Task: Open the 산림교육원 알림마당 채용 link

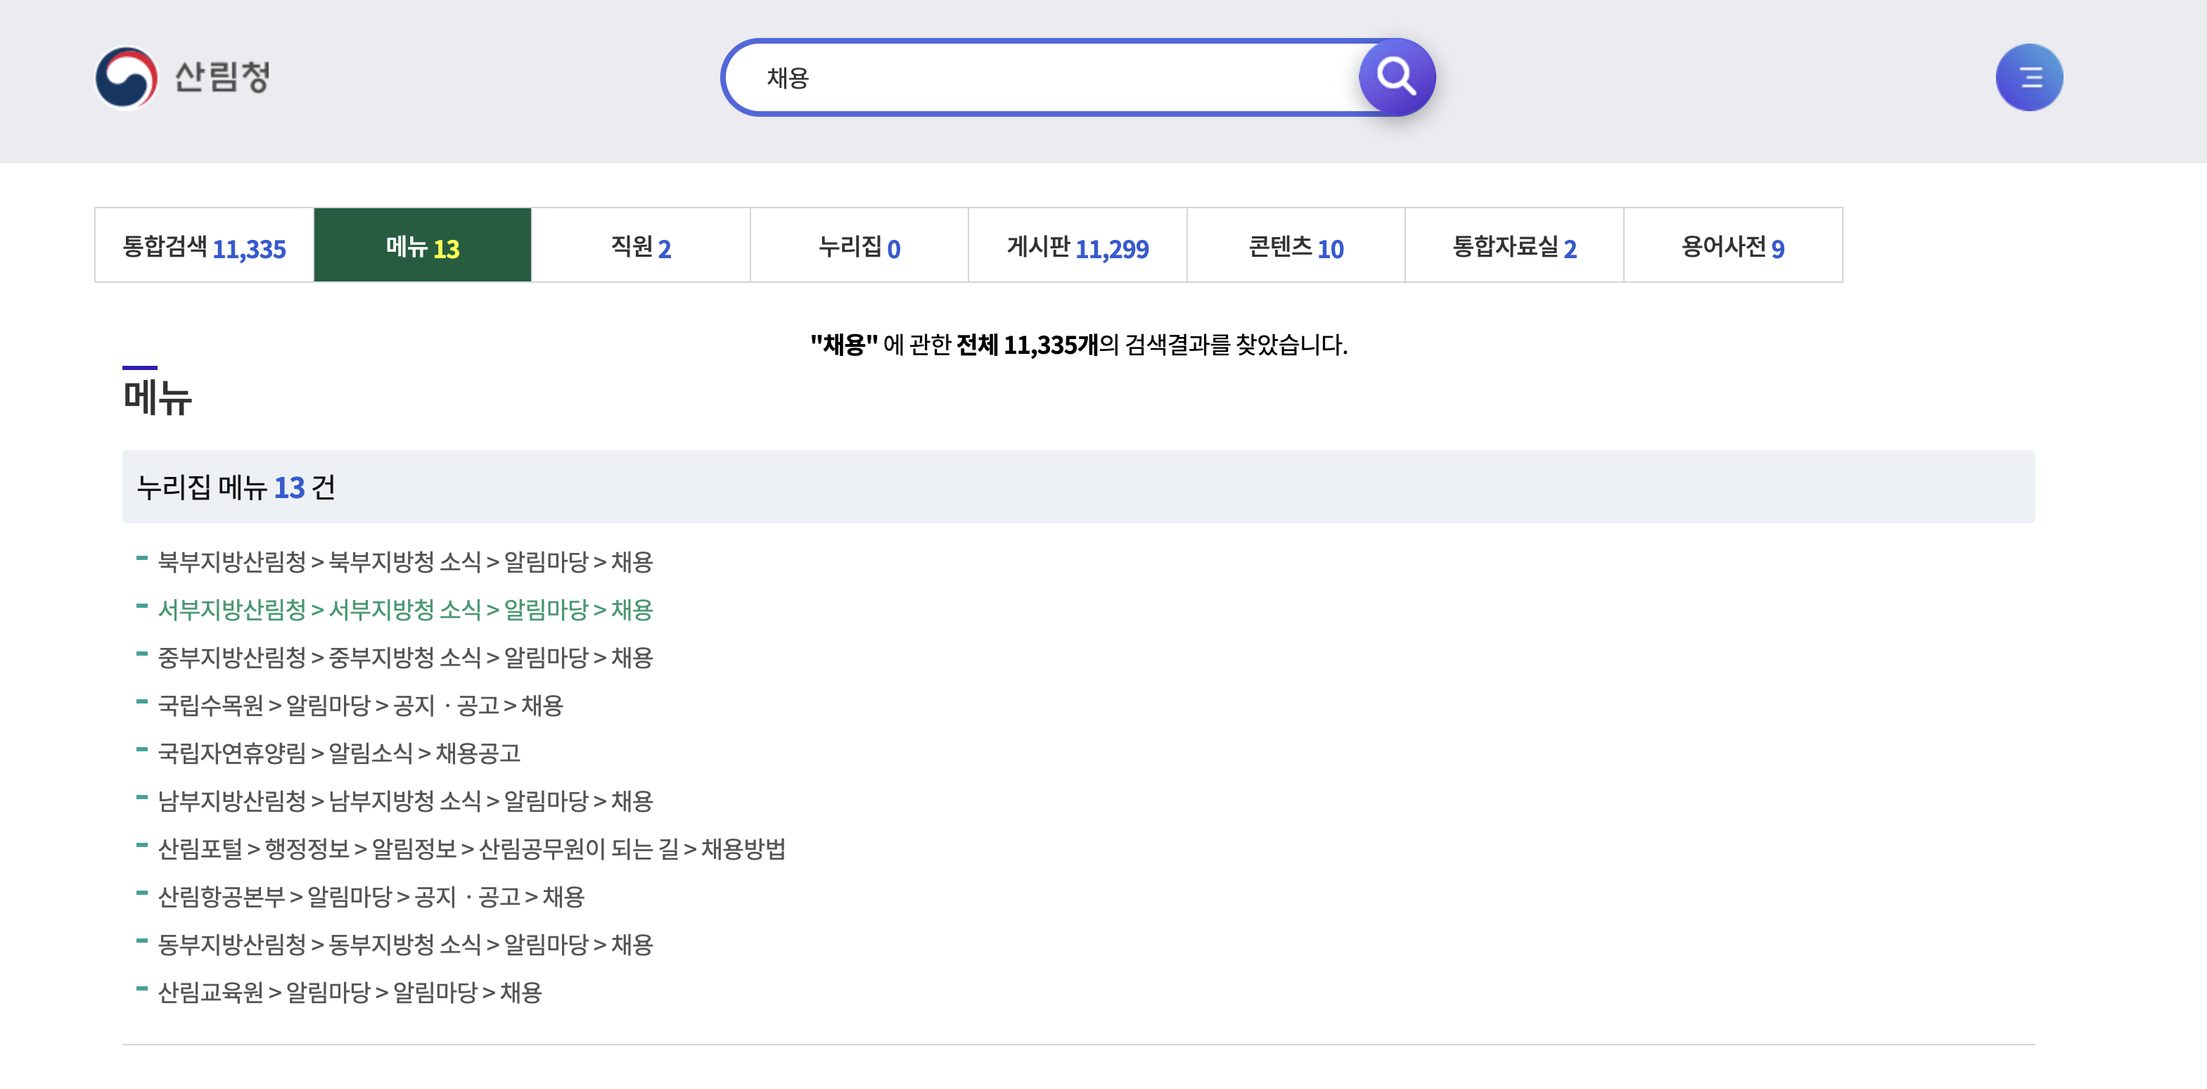Action: 350,993
